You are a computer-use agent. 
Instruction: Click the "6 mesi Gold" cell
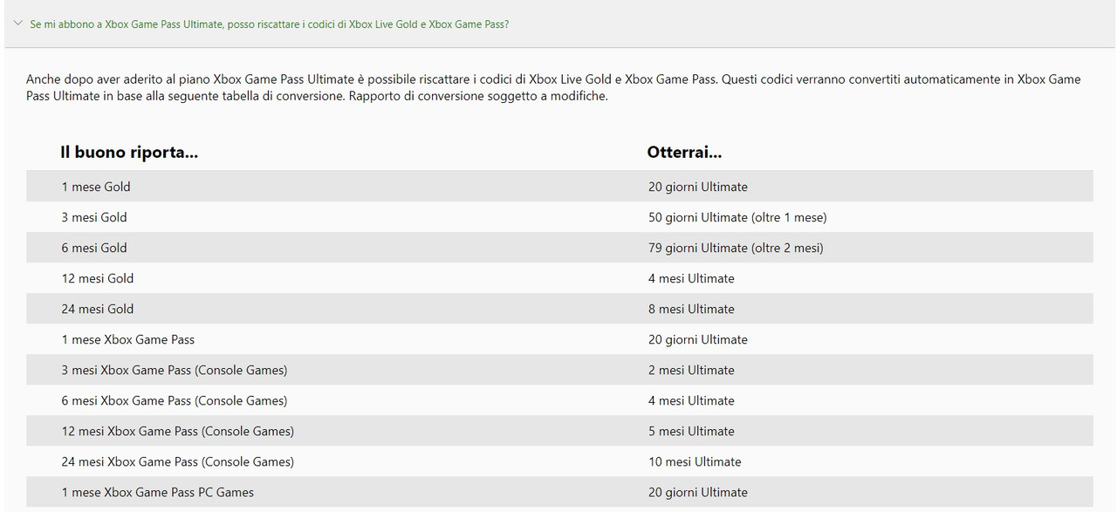94,248
